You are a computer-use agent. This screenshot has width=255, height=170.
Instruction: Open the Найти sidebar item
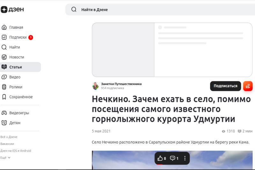click(x=15, y=47)
